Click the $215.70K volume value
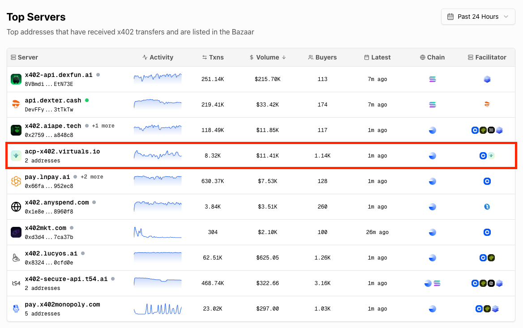Screen dimensions: 523x328 point(267,79)
